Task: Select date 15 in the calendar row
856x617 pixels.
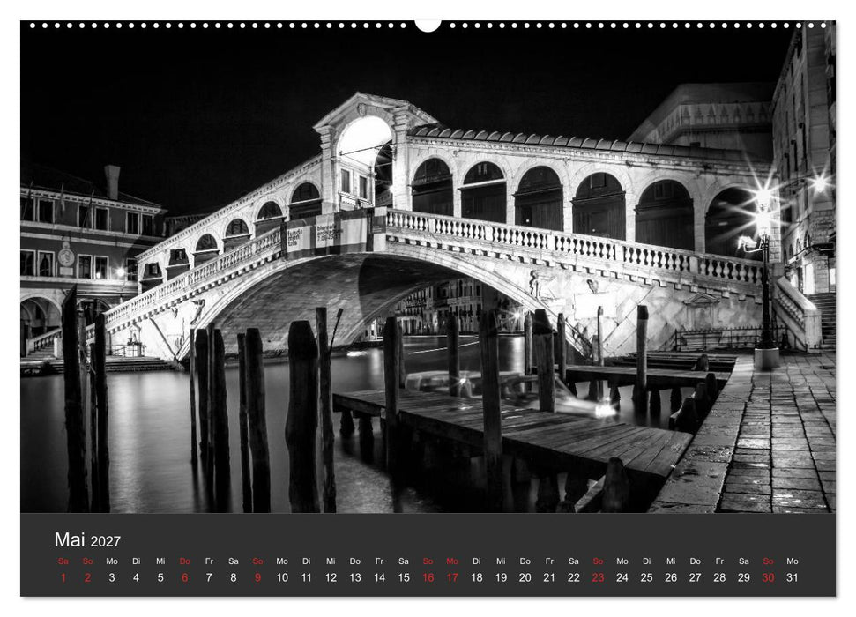Action: [404, 577]
